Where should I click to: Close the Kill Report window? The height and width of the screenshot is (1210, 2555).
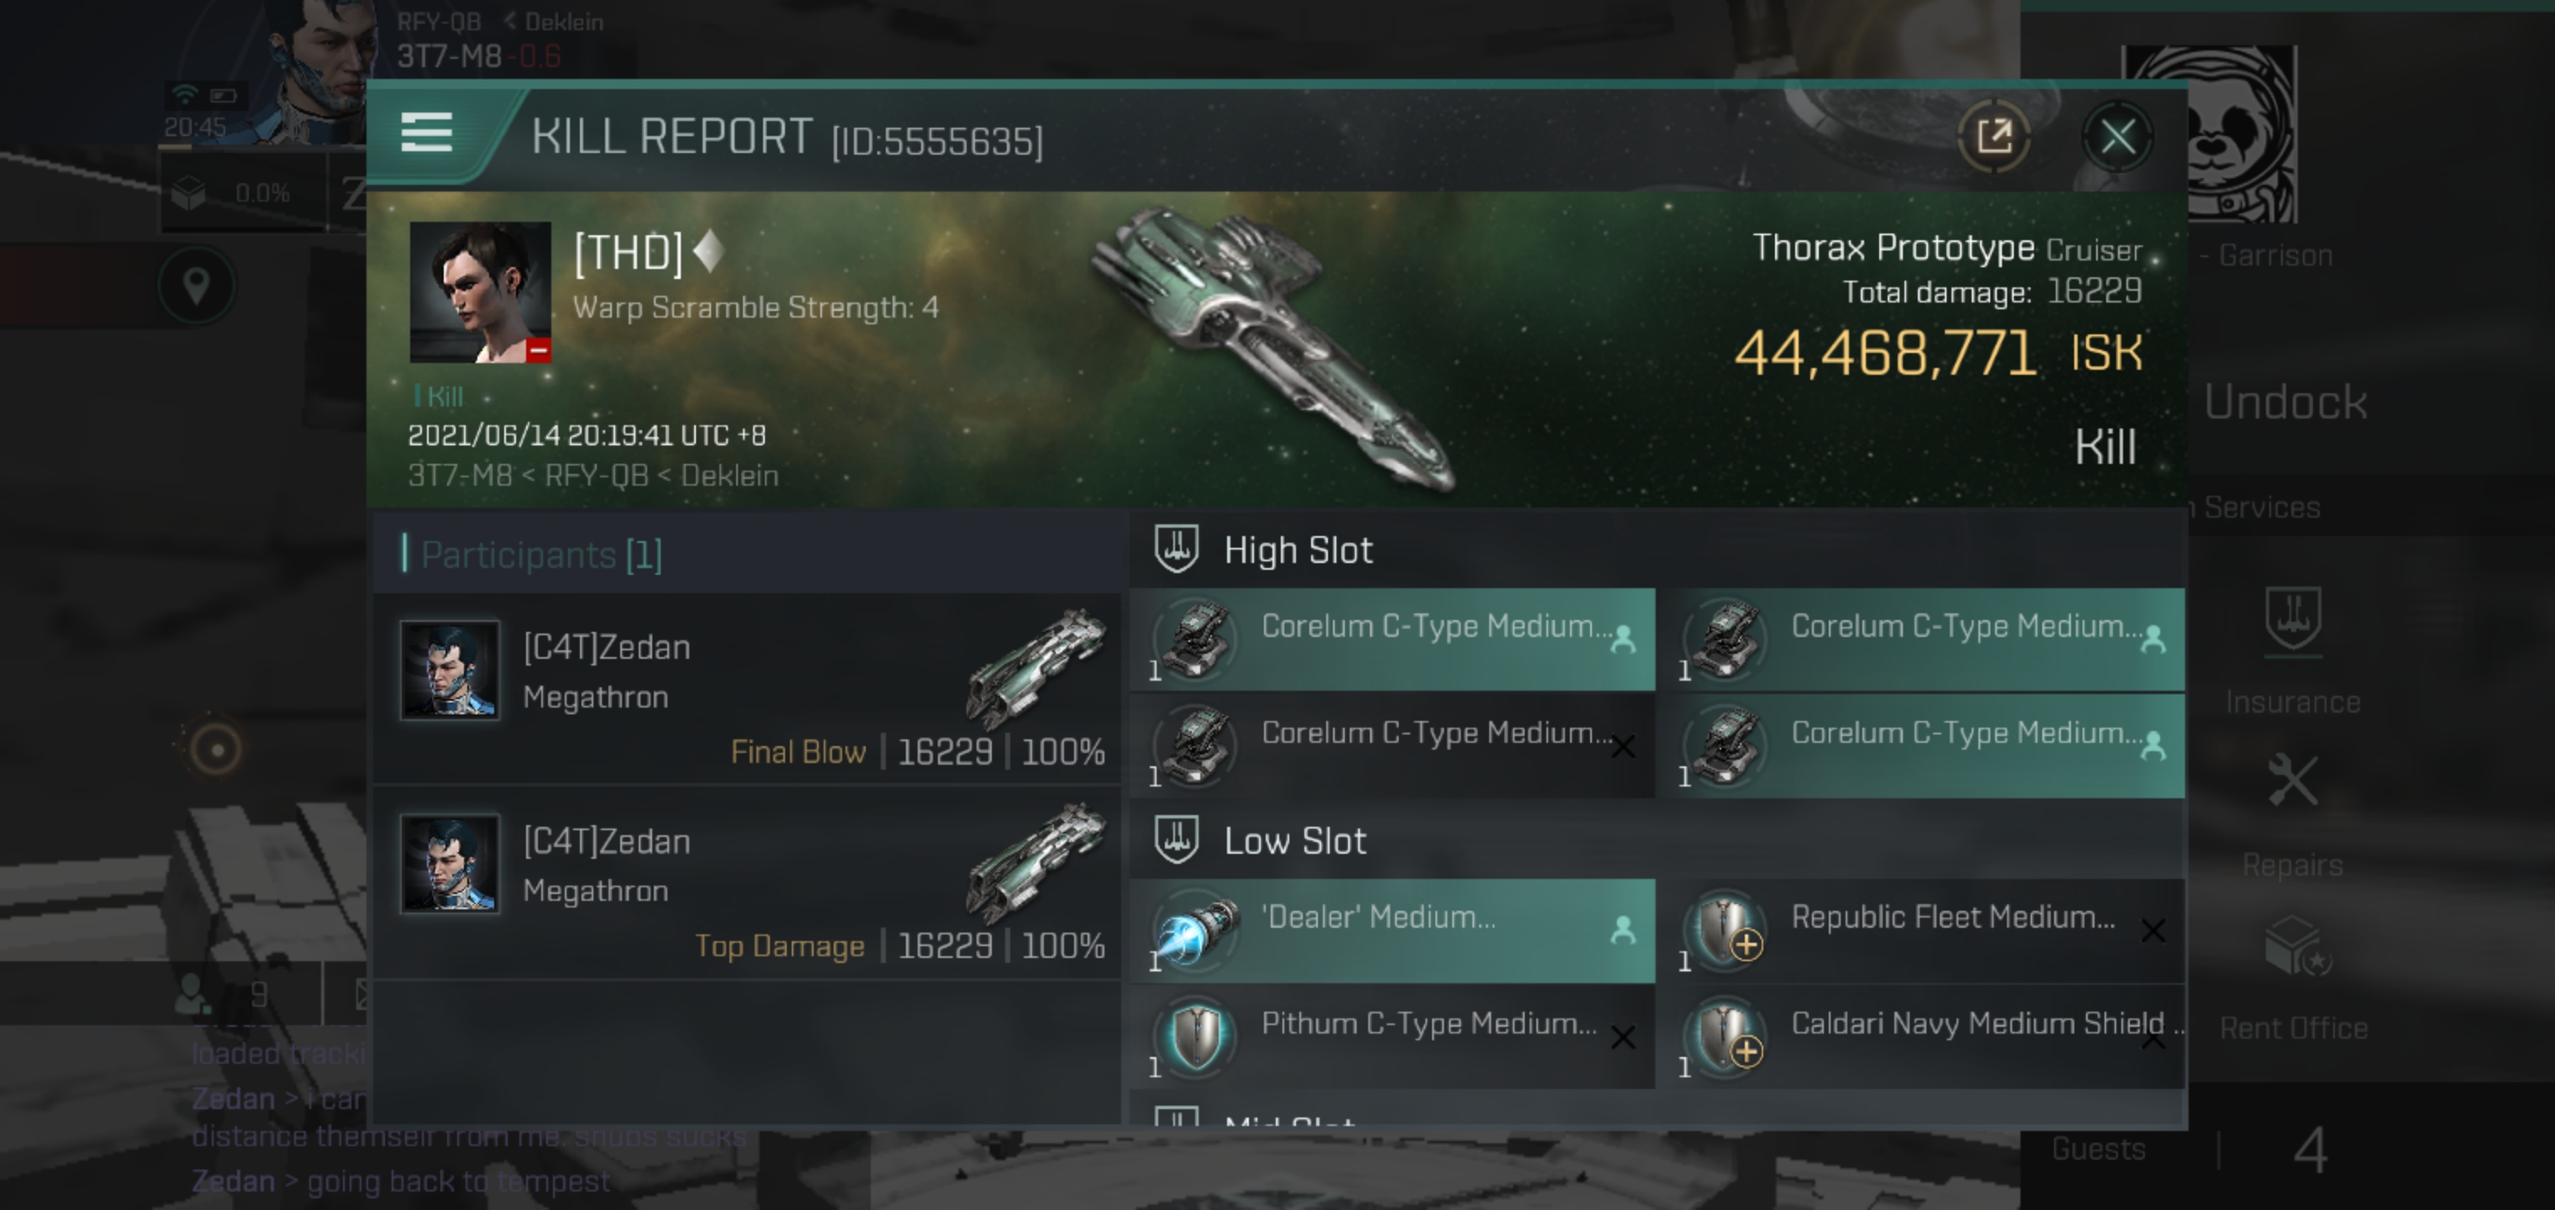coord(2116,137)
